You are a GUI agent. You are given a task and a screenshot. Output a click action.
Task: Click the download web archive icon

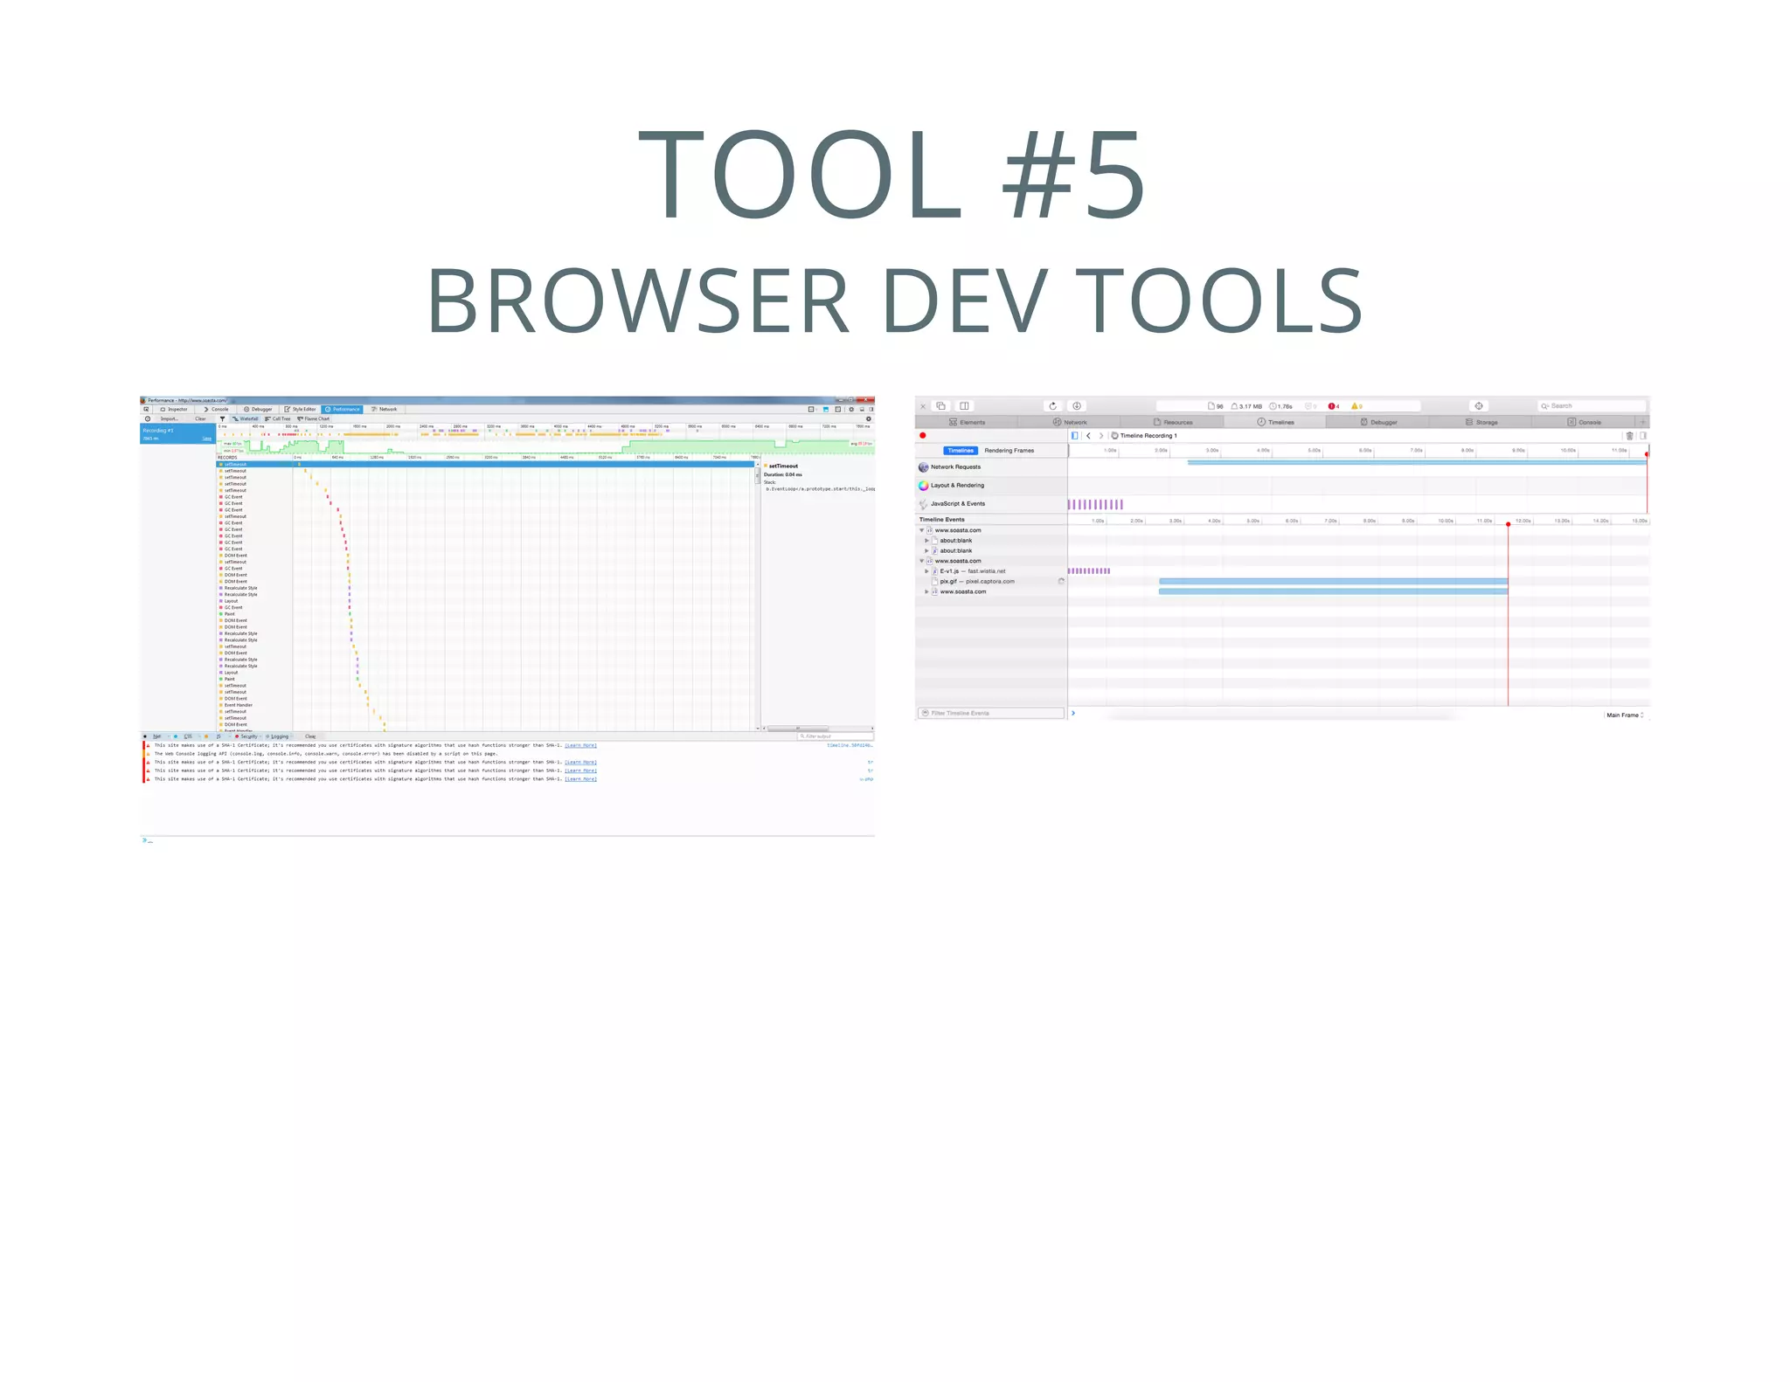(x=1077, y=406)
